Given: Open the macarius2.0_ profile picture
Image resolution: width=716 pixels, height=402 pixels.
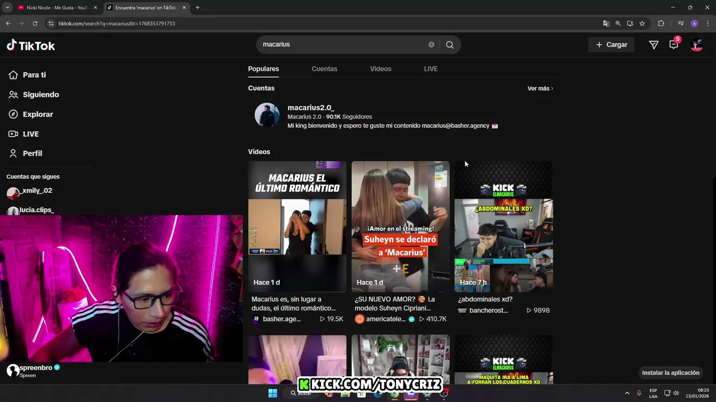Looking at the screenshot, I should tap(267, 115).
